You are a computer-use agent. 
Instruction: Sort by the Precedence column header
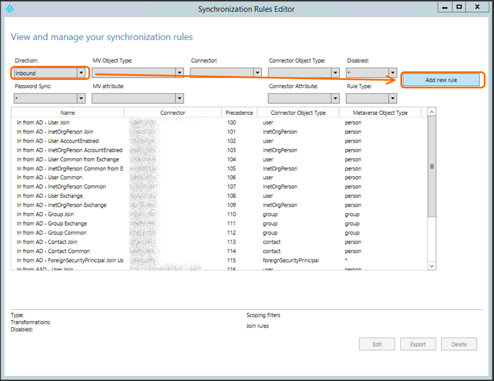(x=239, y=113)
